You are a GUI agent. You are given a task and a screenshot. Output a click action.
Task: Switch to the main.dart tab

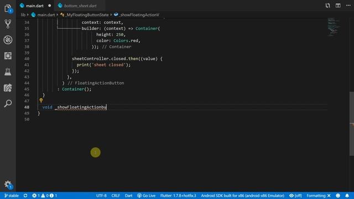(34, 6)
